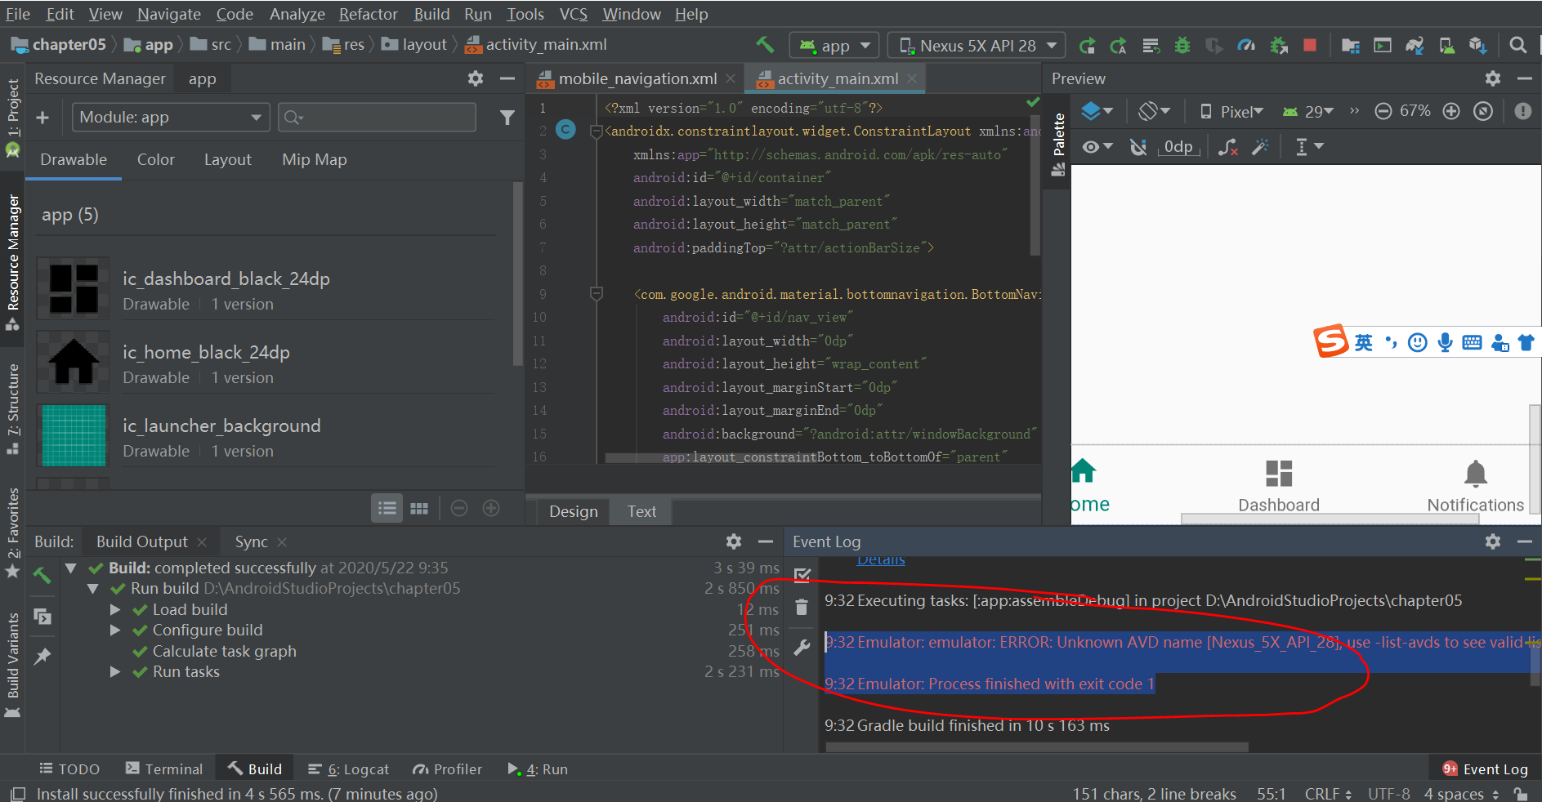Switch Resource Manager to list view
The height and width of the screenshot is (802, 1542).
click(x=387, y=508)
